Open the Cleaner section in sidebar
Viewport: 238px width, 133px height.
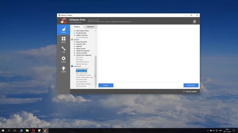64,30
